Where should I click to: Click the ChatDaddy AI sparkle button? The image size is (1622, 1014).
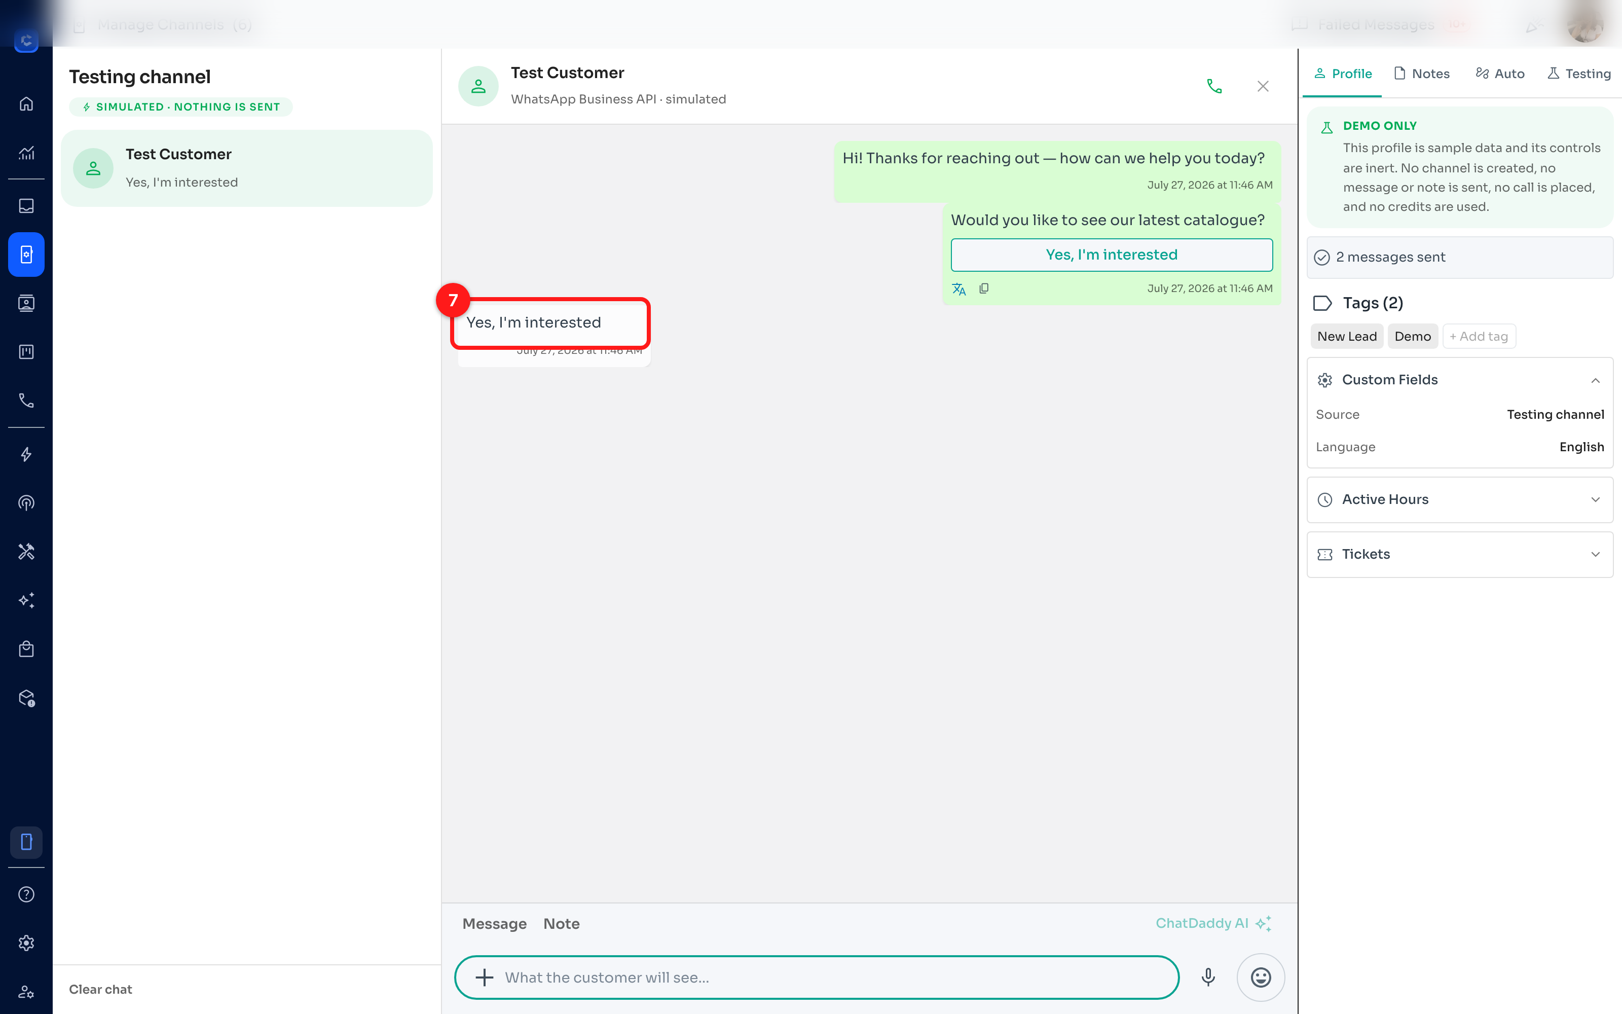(1213, 923)
